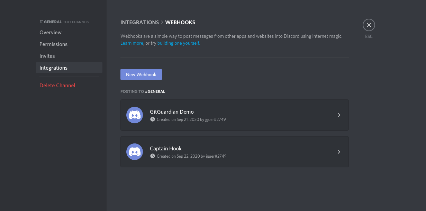
Task: Go back via INTEGRATIONS breadcrumb
Action: tap(140, 23)
